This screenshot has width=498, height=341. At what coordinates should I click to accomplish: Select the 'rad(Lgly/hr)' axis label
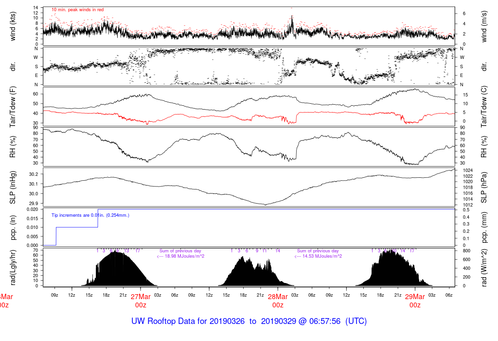13,267
